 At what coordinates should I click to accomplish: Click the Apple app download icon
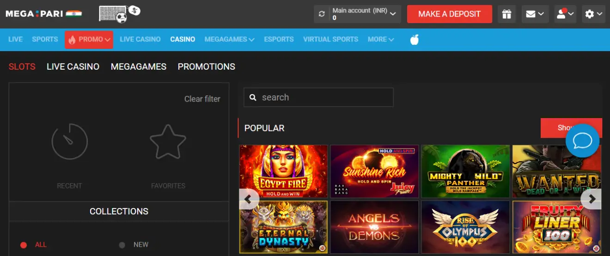point(415,40)
